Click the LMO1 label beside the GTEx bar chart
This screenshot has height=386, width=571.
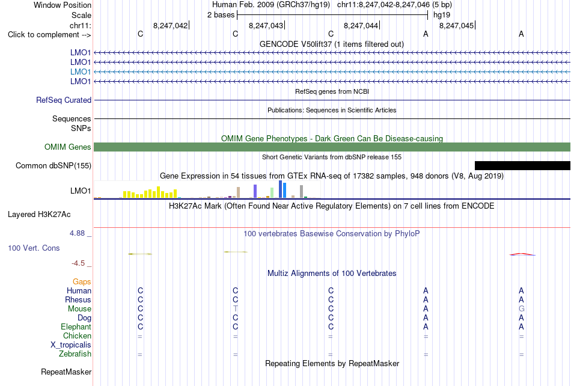pos(81,191)
